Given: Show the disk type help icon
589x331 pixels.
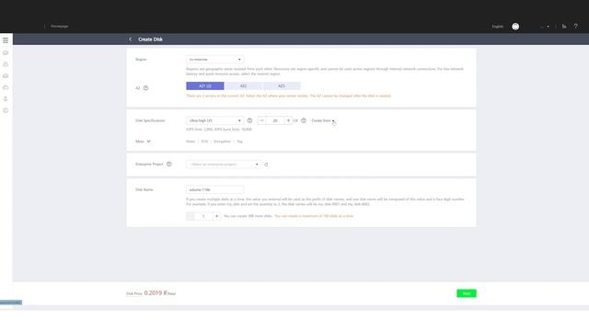Looking at the screenshot, I should 249,120.
